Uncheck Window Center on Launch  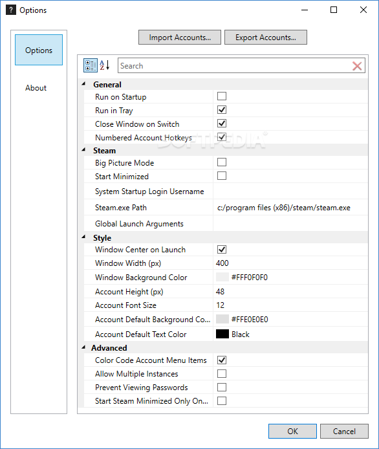point(222,250)
